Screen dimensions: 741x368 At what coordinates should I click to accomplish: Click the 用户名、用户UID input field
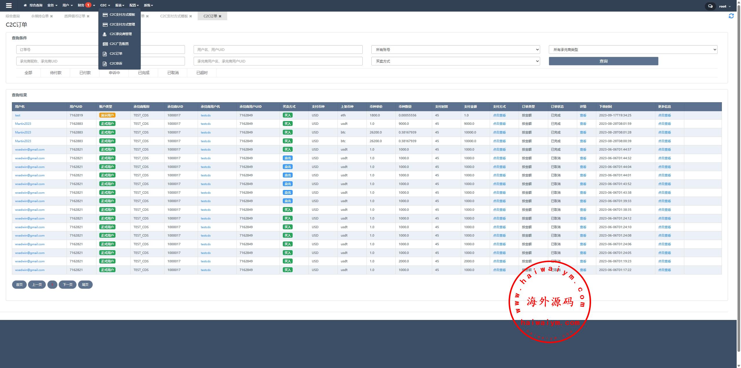click(278, 50)
